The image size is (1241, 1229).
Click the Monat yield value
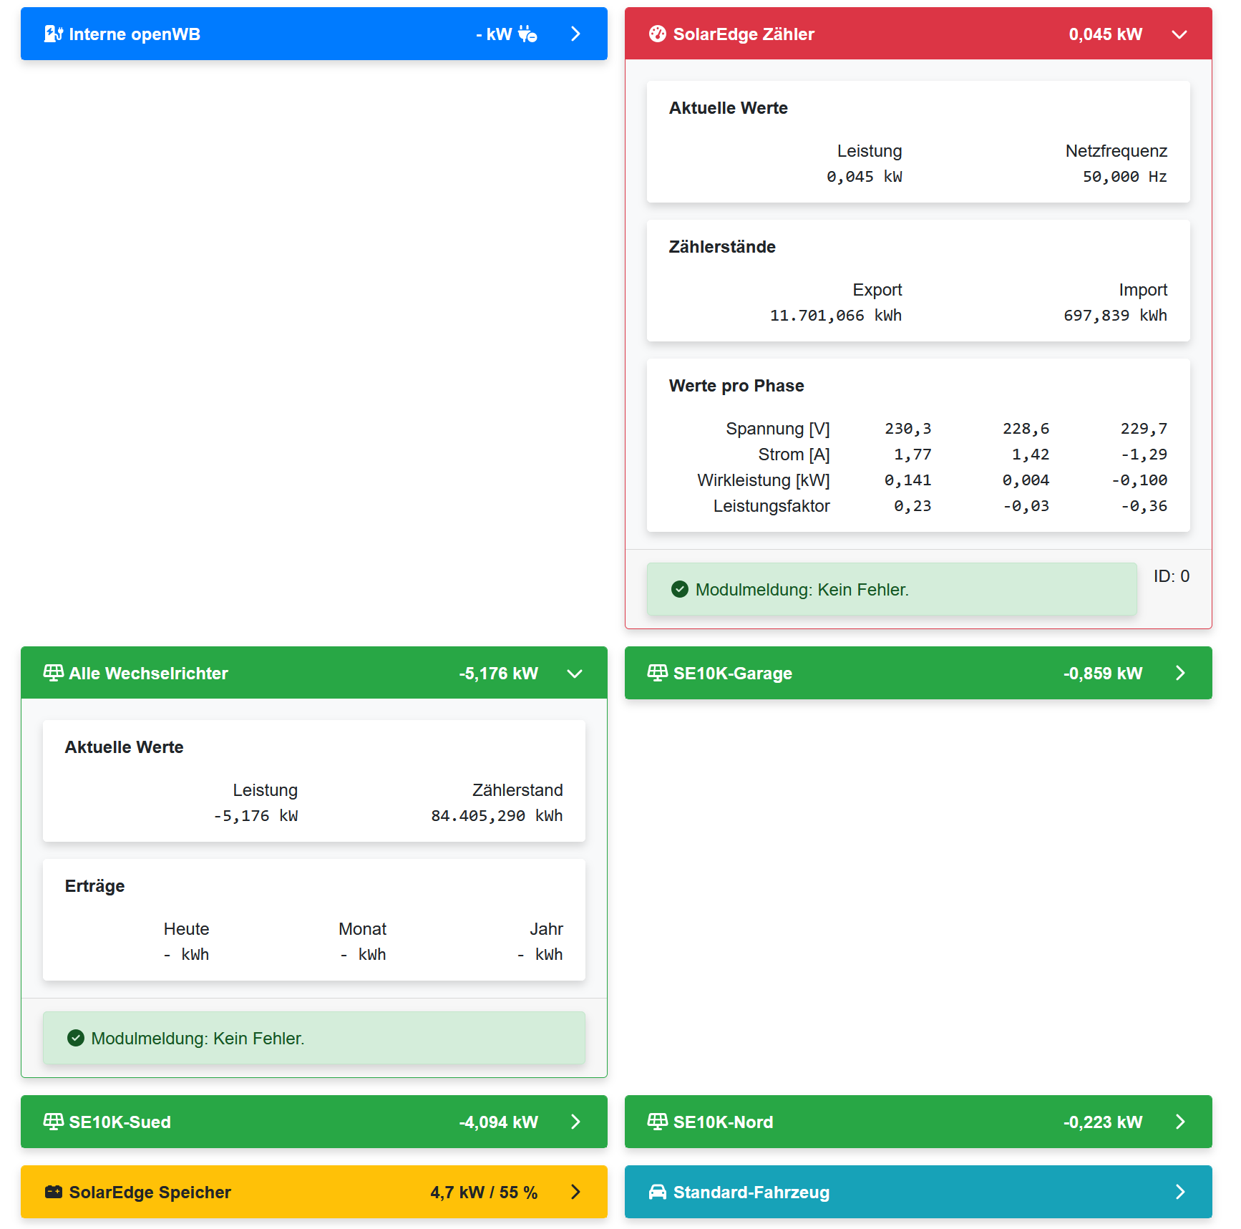click(363, 954)
